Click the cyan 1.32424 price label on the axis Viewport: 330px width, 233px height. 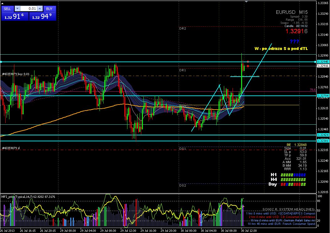coord(323,135)
